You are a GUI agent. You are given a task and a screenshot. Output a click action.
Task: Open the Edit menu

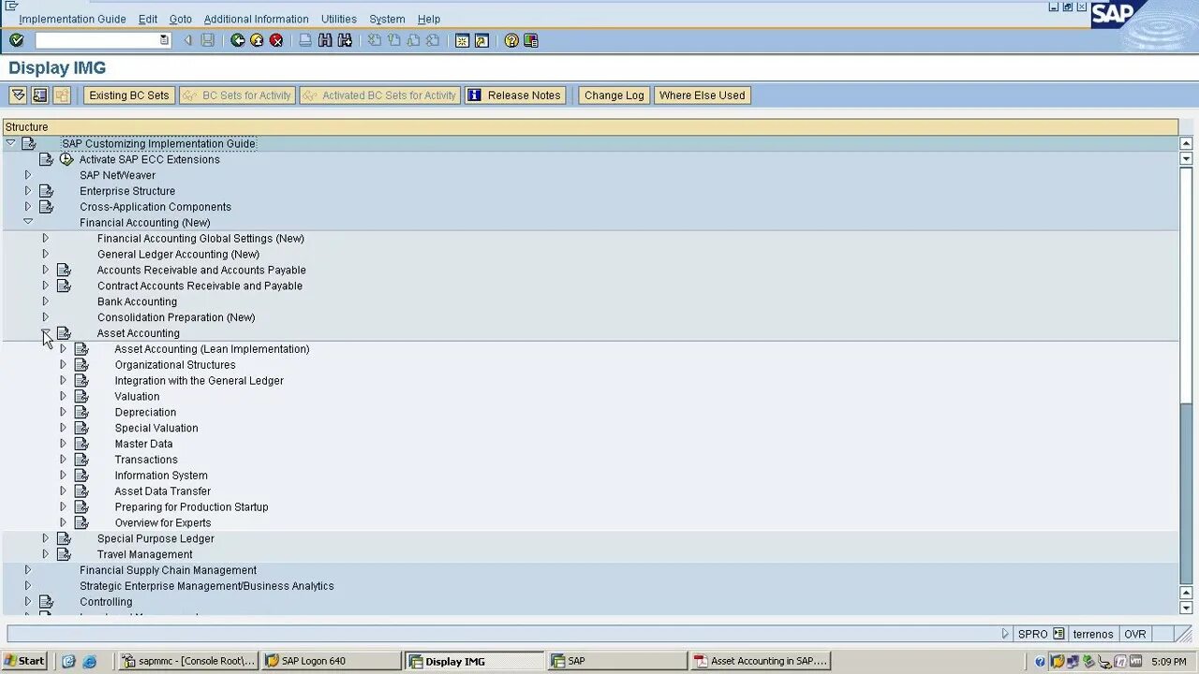point(148,19)
